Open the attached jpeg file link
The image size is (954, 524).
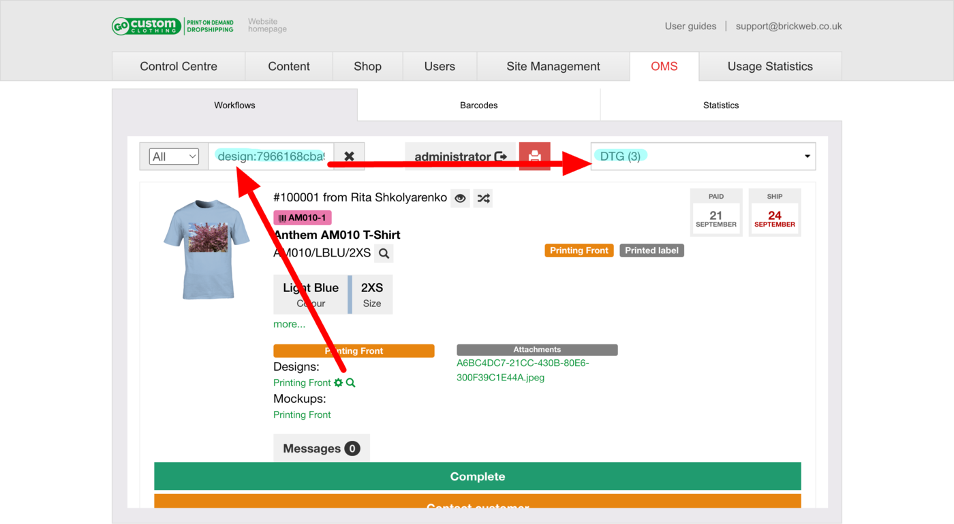[522, 370]
